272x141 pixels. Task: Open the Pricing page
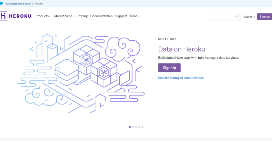83,16
